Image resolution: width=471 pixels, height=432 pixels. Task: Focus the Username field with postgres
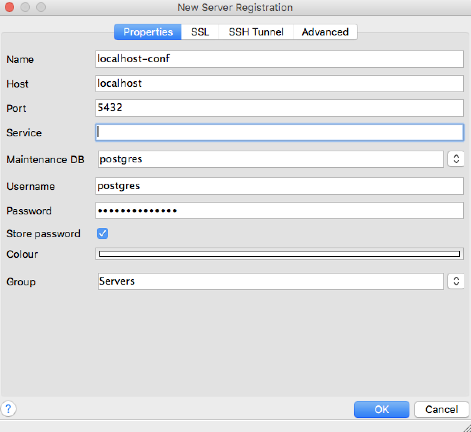click(279, 186)
